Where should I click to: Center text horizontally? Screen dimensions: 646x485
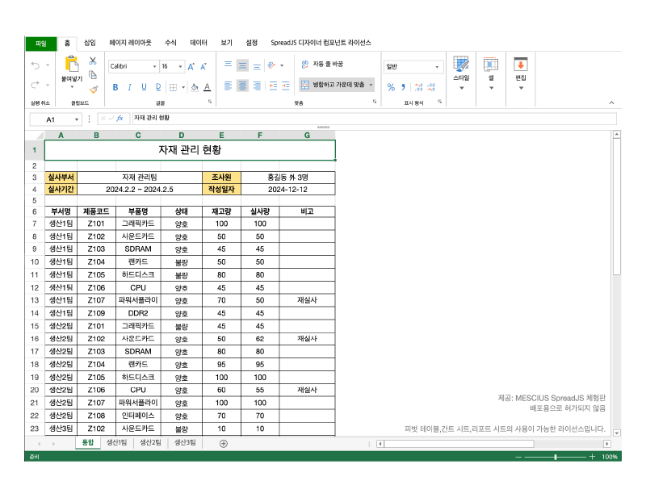(242, 86)
